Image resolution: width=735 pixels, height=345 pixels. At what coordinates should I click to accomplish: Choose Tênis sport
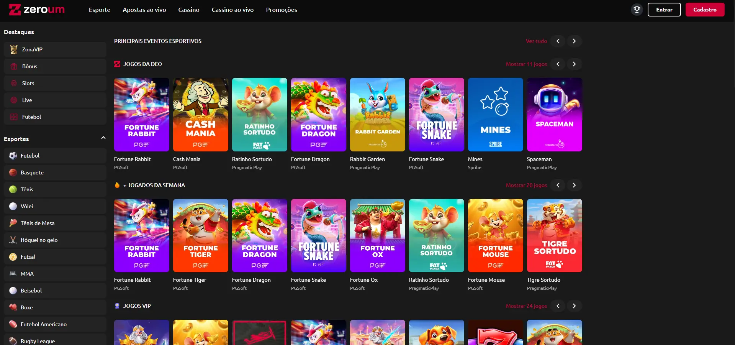(x=55, y=189)
